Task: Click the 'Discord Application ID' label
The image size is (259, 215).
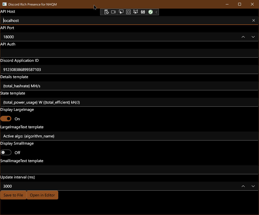Action: 19,60
